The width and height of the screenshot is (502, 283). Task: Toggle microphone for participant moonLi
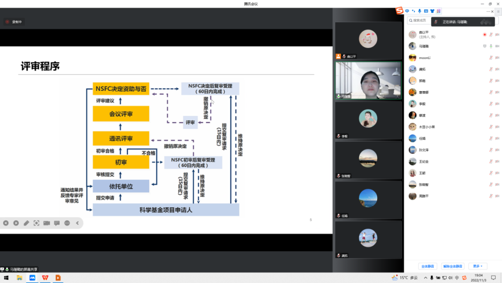pos(491,58)
